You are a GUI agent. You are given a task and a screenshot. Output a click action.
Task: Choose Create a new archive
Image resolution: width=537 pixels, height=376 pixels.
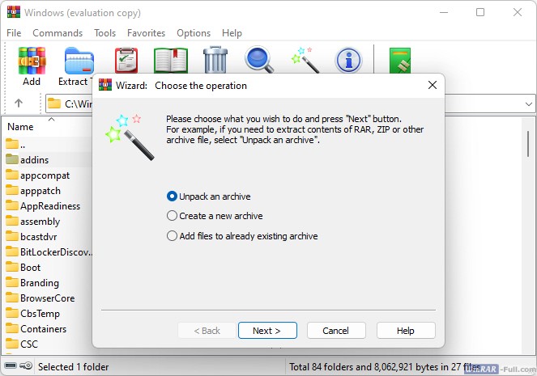[172, 216]
